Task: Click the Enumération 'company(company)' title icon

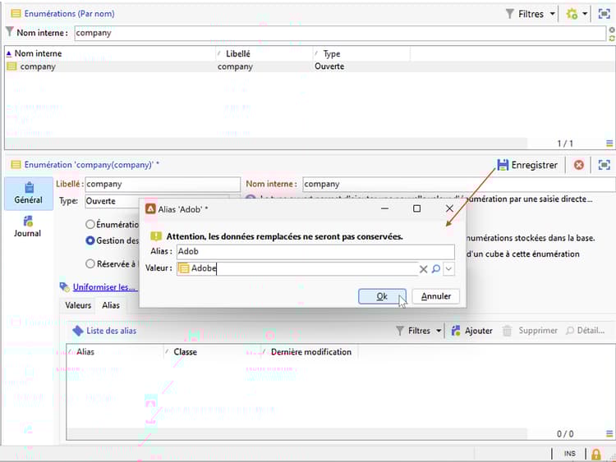Action: click(16, 165)
